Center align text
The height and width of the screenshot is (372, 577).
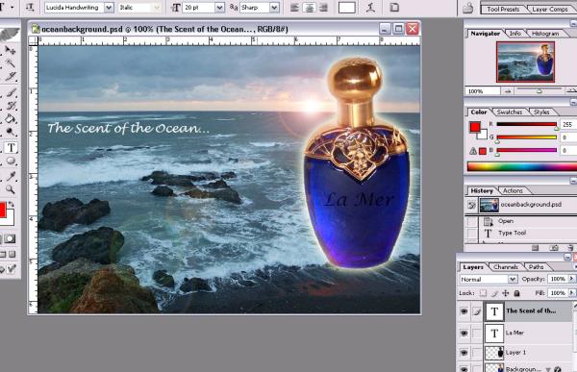pyautogui.click(x=309, y=8)
